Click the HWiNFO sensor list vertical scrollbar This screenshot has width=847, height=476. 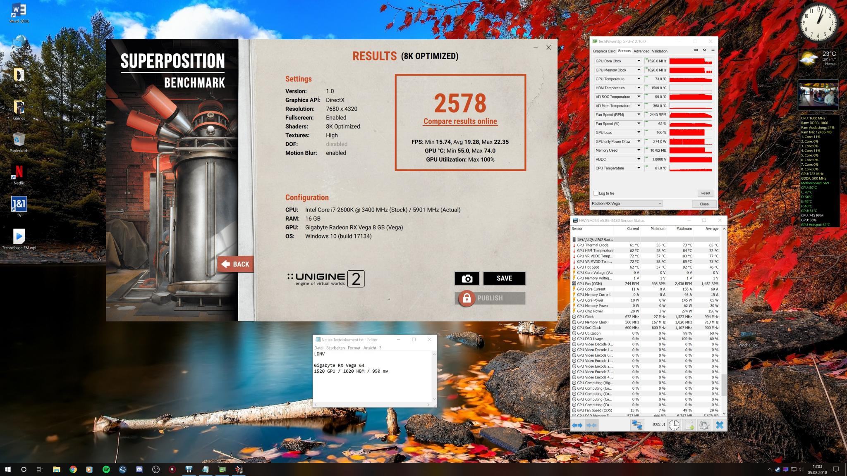(x=724, y=385)
